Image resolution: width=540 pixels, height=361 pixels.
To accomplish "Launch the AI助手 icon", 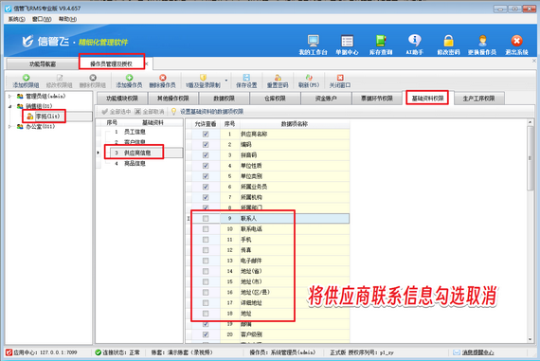I will (414, 41).
